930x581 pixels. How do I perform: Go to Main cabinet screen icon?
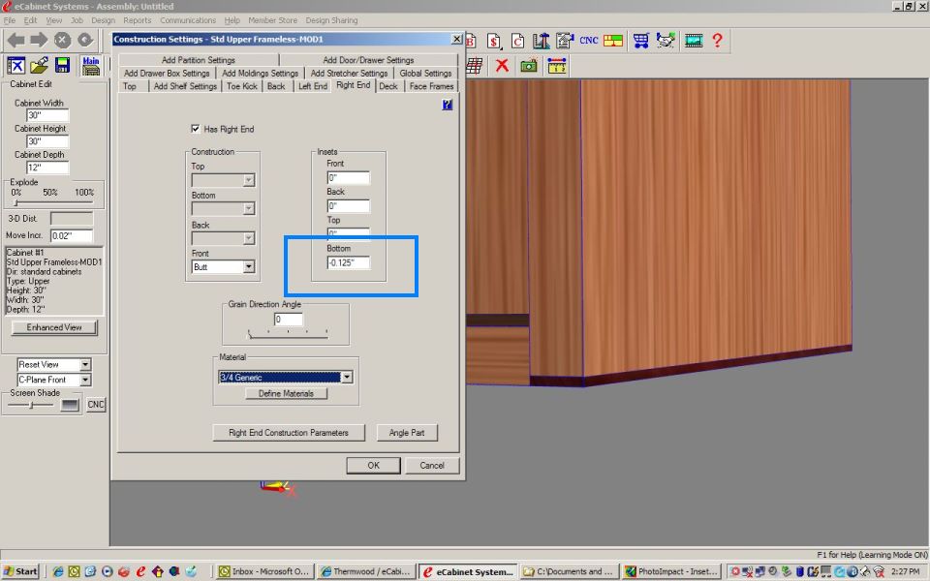91,65
